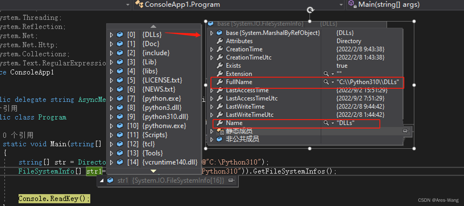
Task: Click the wrench icon beside Exists
Action: pyautogui.click(x=220, y=65)
